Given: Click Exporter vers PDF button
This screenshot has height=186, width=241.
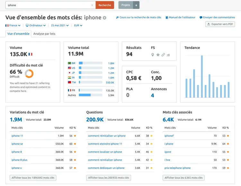Looking at the screenshot, I should (220, 24).
